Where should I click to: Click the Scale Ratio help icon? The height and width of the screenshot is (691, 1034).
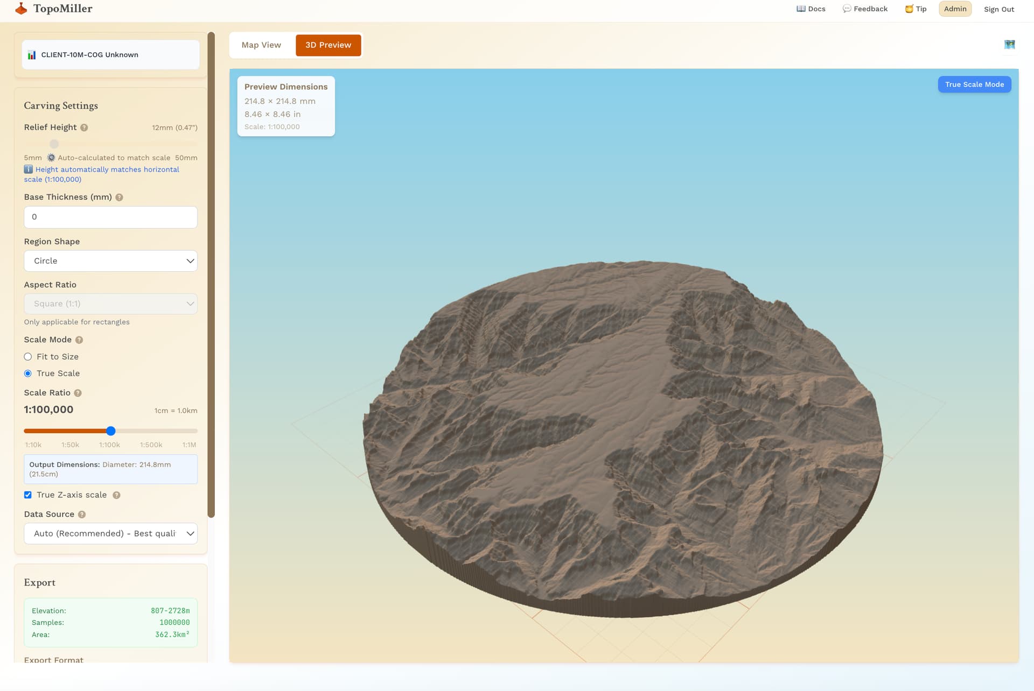pos(78,393)
